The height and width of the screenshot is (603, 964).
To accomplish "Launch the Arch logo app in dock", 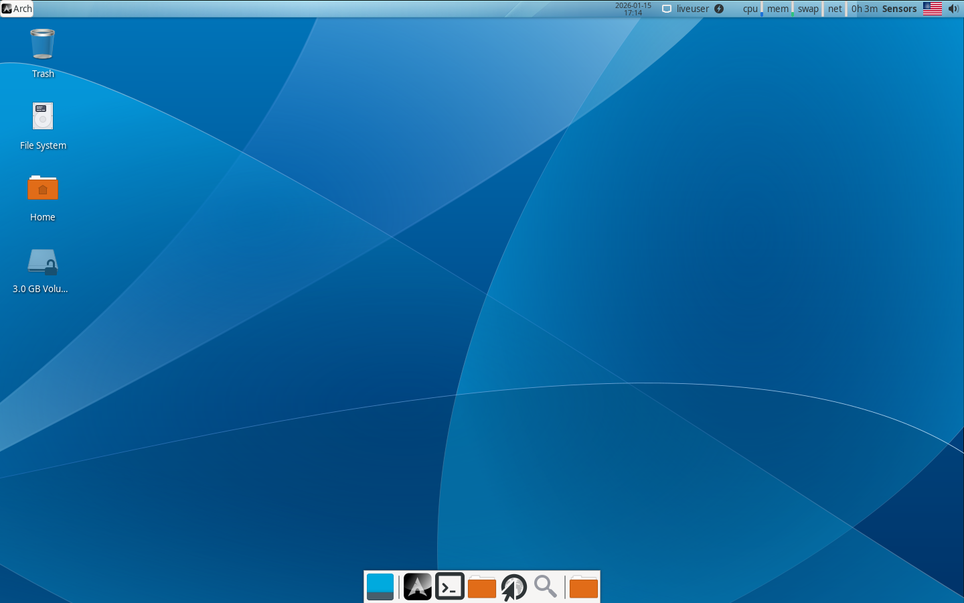I will (417, 587).
